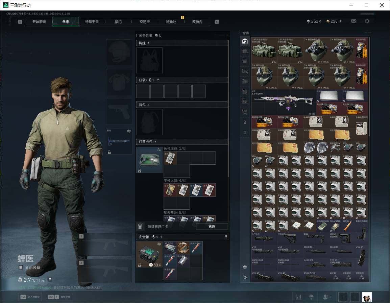390x303 pixels.
Task: Click the auto-sort icon at the sidebar bottom
Action: [x=245, y=277]
